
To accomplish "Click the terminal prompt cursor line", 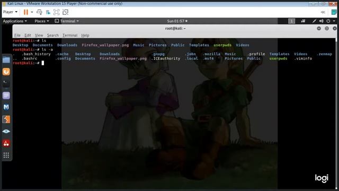I will click(28, 63).
